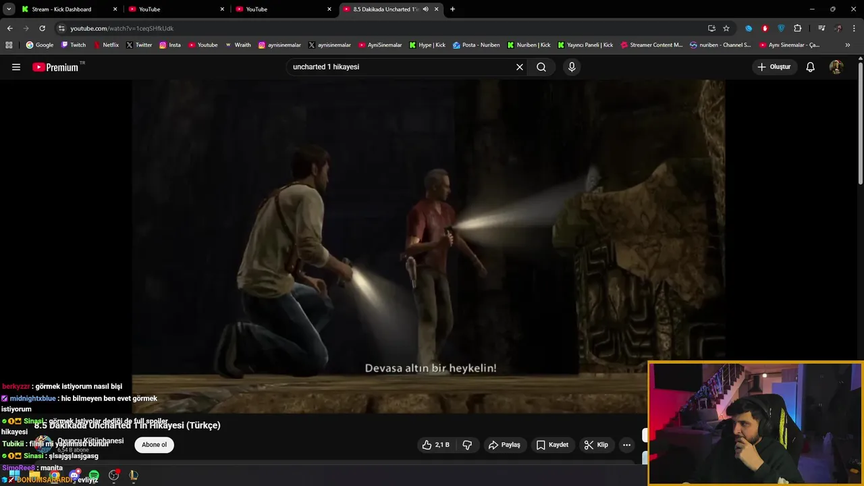Viewport: 864px width, 486px height.
Task: Open the Chrome apps grid shortcut
Action: (x=9, y=45)
